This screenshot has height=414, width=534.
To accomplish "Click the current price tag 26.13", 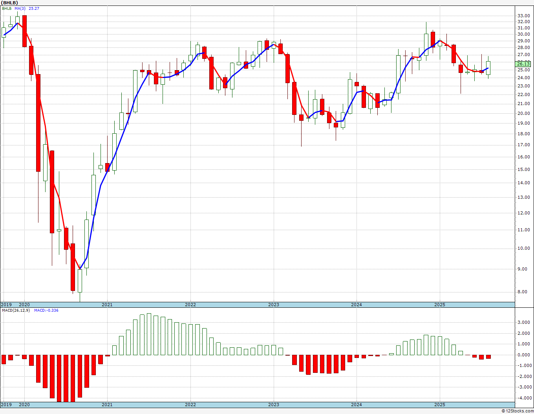I will click(523, 64).
